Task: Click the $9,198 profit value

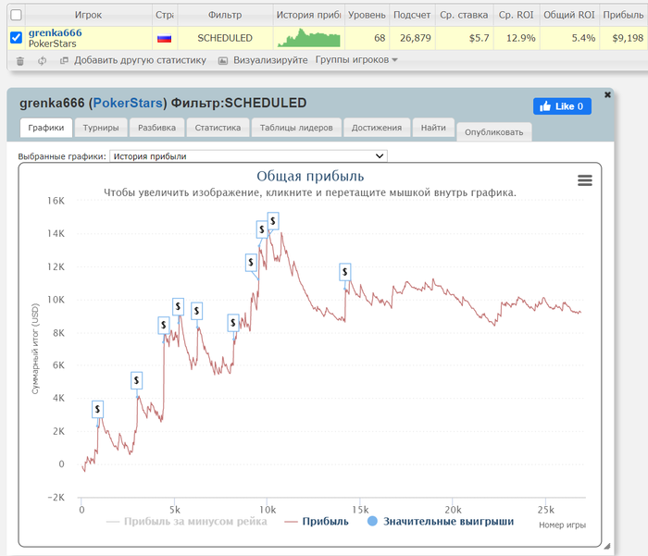Action: (628, 38)
